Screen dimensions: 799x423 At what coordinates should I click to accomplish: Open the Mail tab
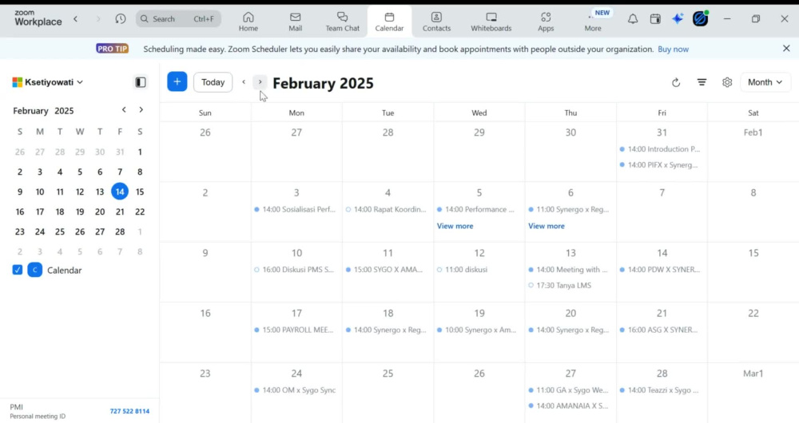point(295,22)
